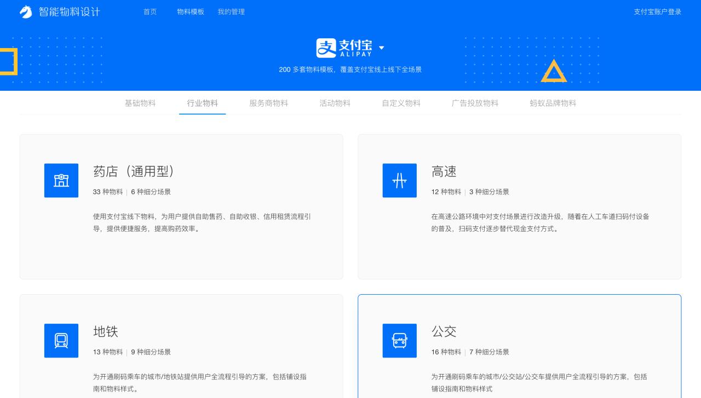Switch to the 基础物料 tab

(140, 103)
